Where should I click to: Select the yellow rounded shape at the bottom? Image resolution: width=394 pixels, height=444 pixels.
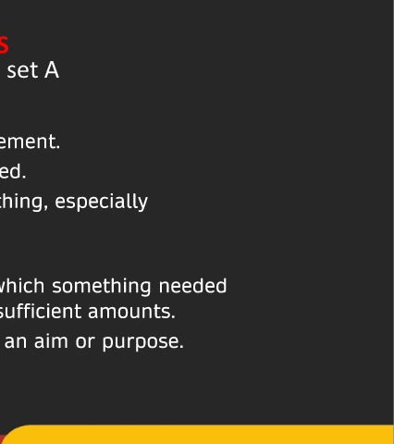[197, 435]
